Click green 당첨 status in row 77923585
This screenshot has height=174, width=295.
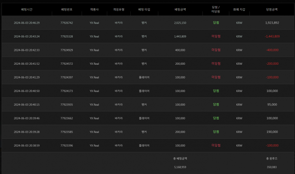pos(216,132)
